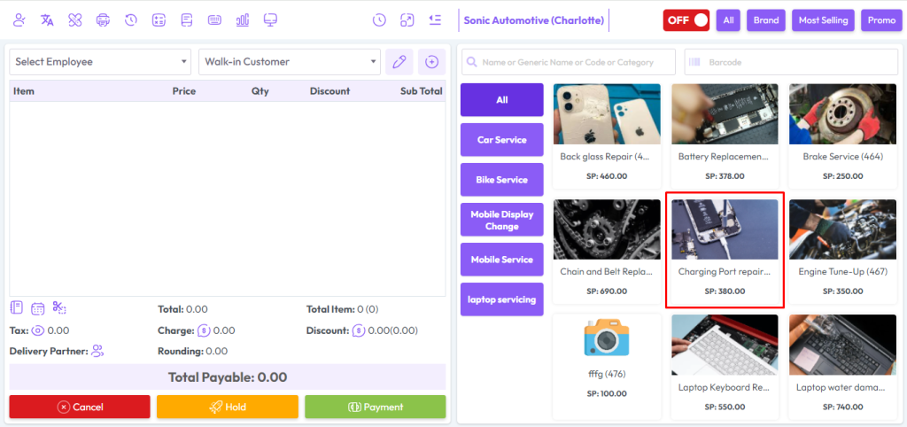Add Laptop water damage product
Screen dimensions: 907x427
tap(843, 366)
